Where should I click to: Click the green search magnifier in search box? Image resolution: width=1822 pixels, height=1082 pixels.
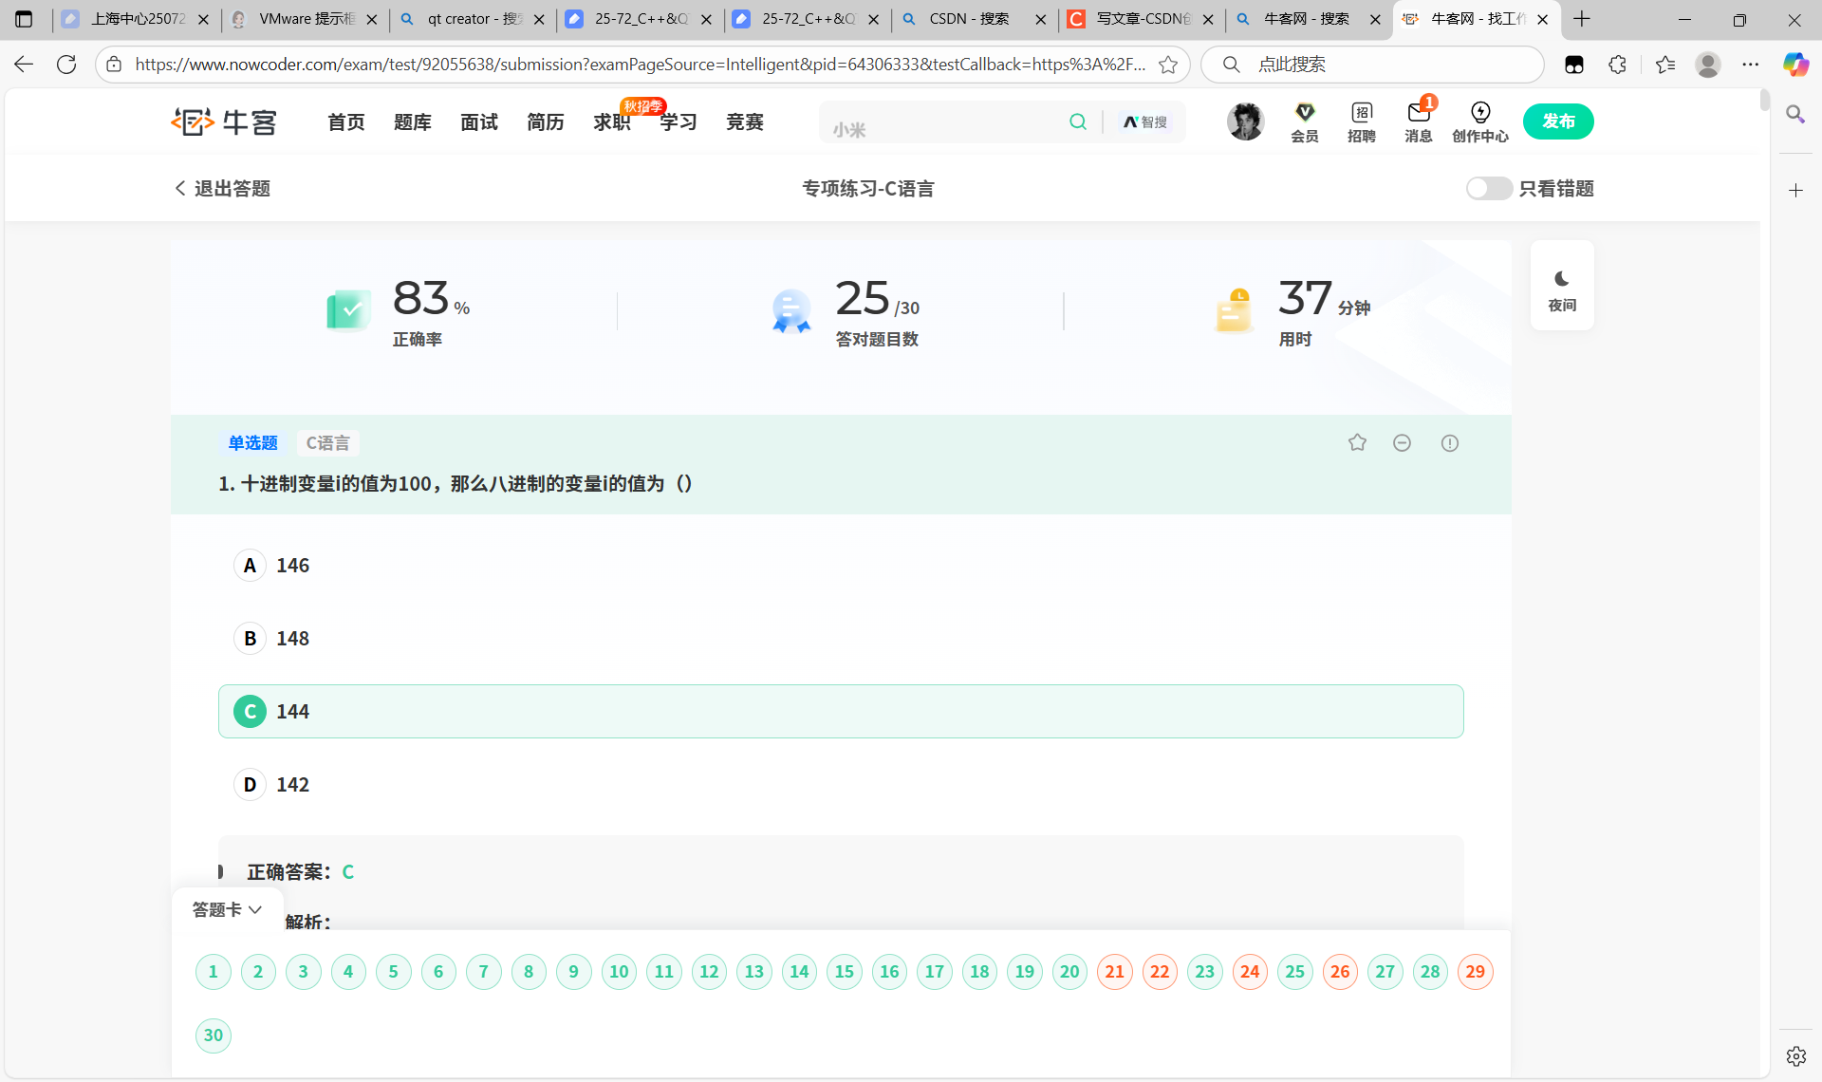click(1077, 121)
